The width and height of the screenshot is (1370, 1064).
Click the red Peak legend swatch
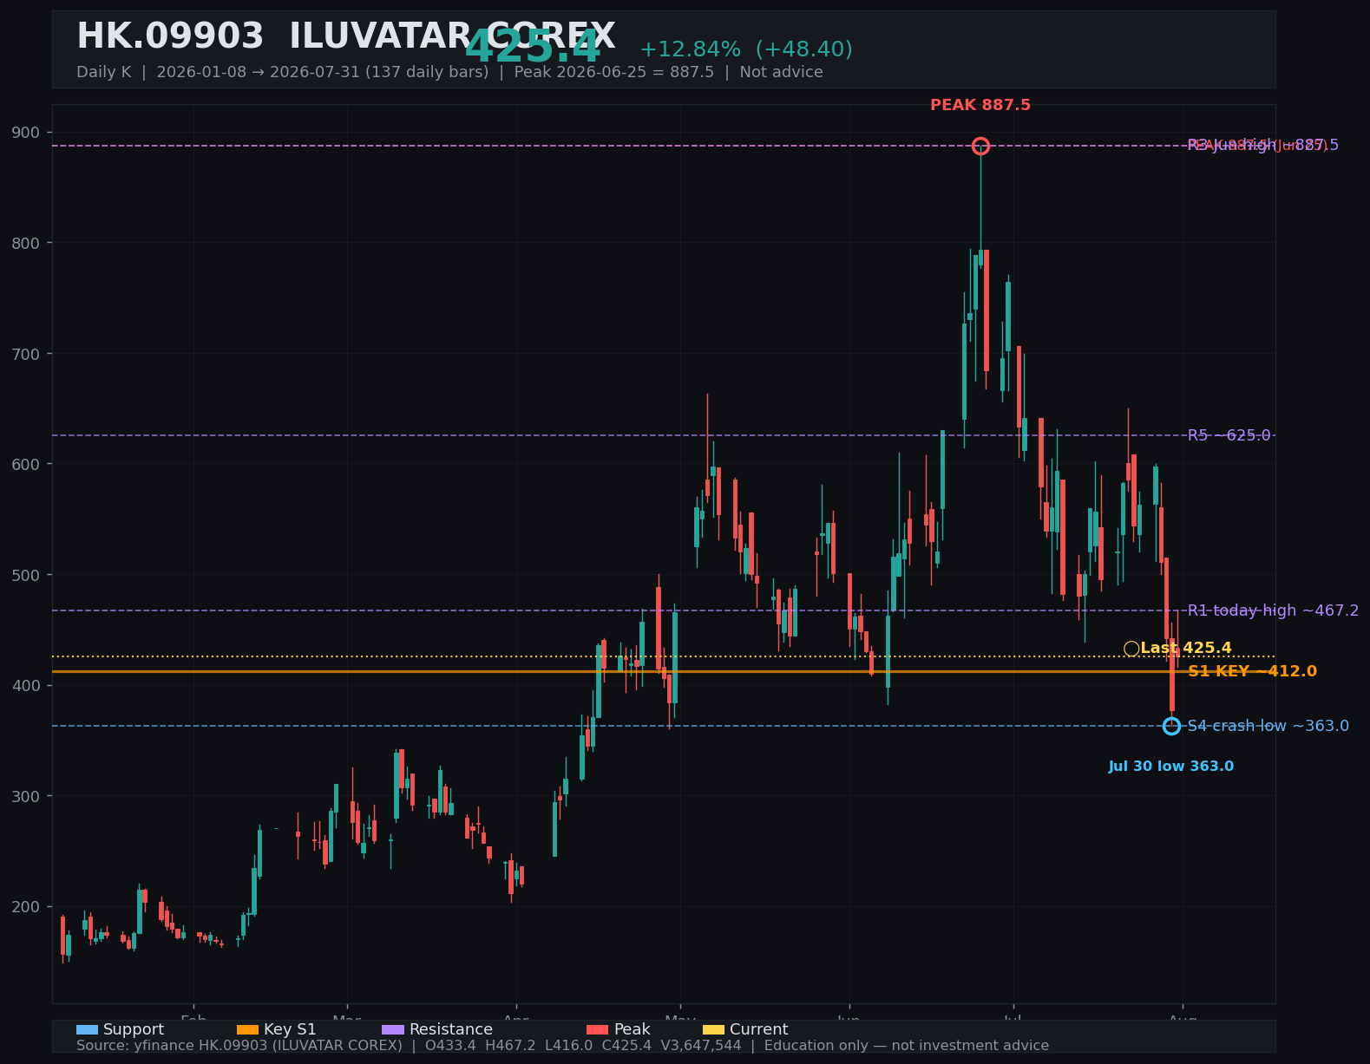pyautogui.click(x=598, y=1029)
